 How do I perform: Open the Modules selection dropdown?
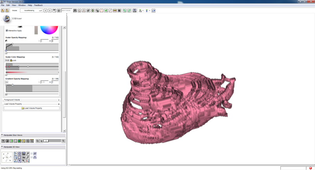click(x=31, y=11)
